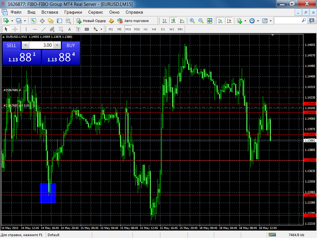Decrease lot volume with down arrow
The image size is (317, 238).
(x=25, y=45)
